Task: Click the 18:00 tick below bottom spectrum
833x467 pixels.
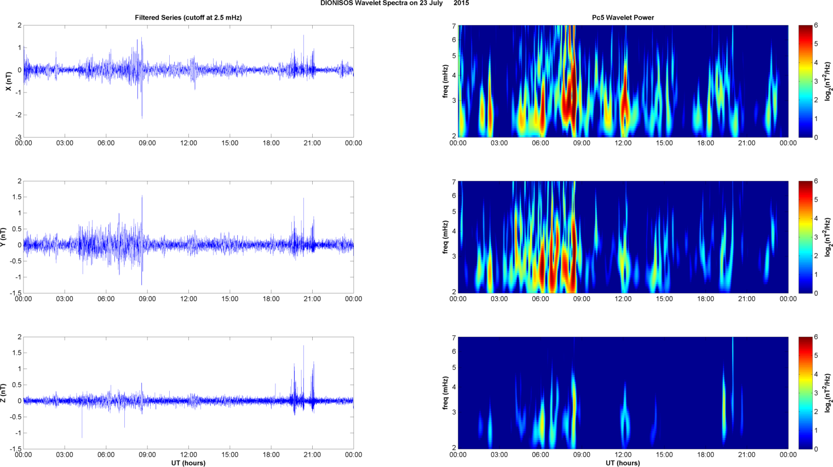Action: pyautogui.click(x=705, y=454)
